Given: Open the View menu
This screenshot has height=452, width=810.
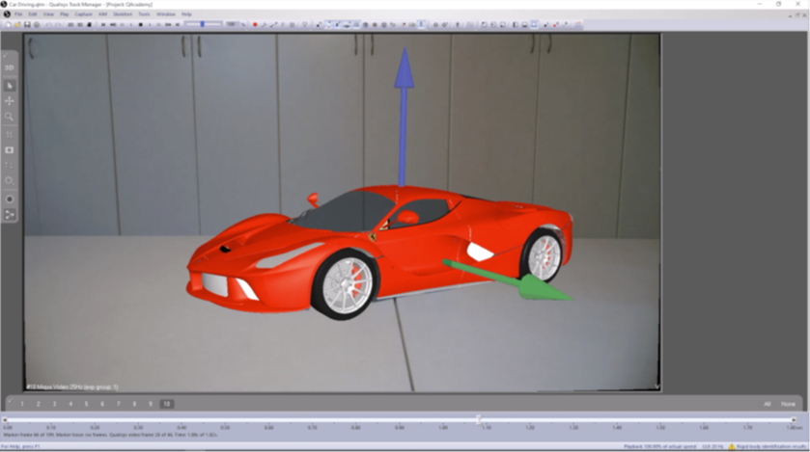Looking at the screenshot, I should coord(48,14).
